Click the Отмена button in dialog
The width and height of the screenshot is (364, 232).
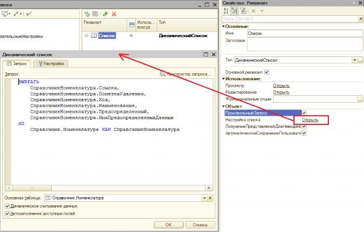pos(200,225)
